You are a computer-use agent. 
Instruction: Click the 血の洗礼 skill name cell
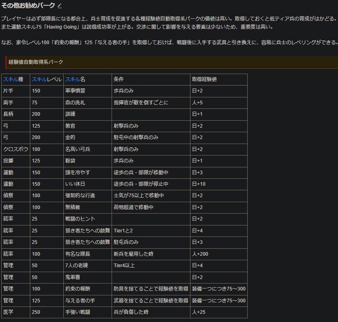(75, 103)
